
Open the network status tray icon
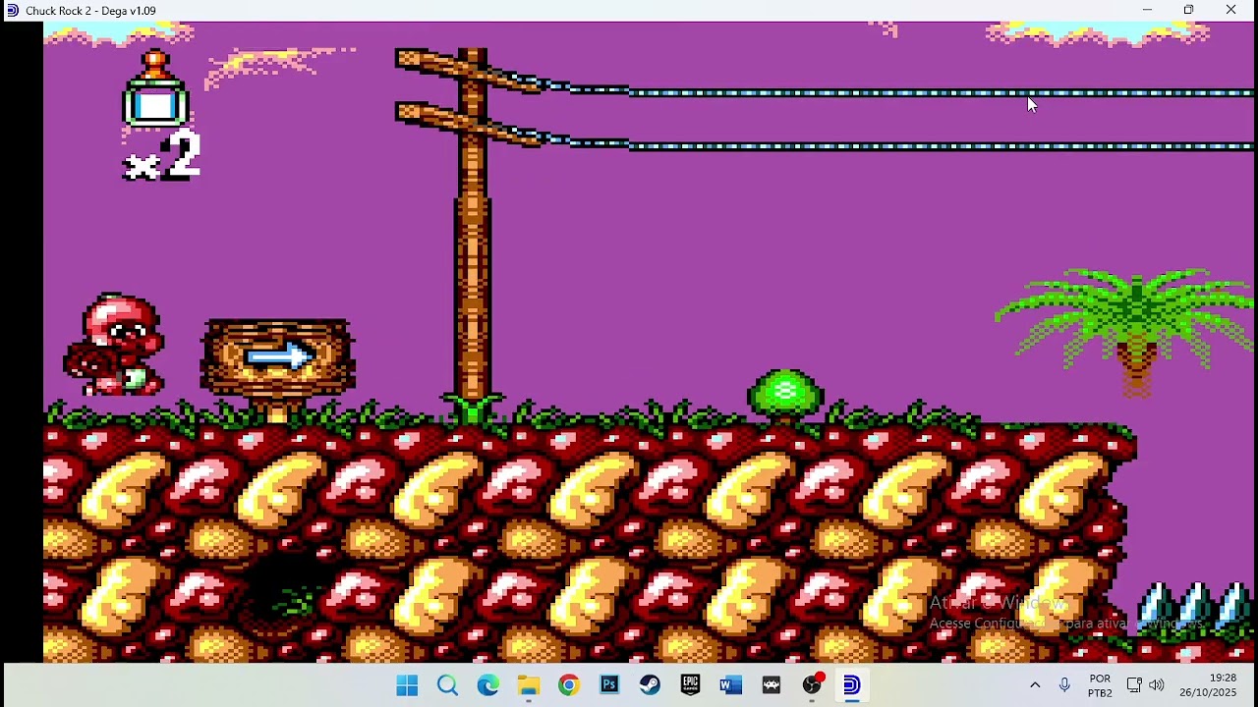1134,685
